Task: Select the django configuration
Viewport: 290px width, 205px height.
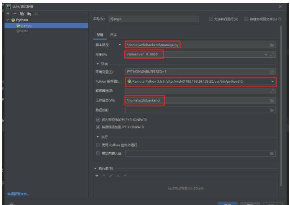Action: pos(46,25)
